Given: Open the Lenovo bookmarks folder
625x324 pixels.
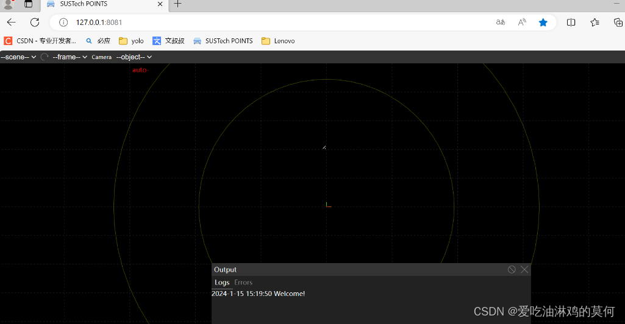Looking at the screenshot, I should pyautogui.click(x=278, y=41).
